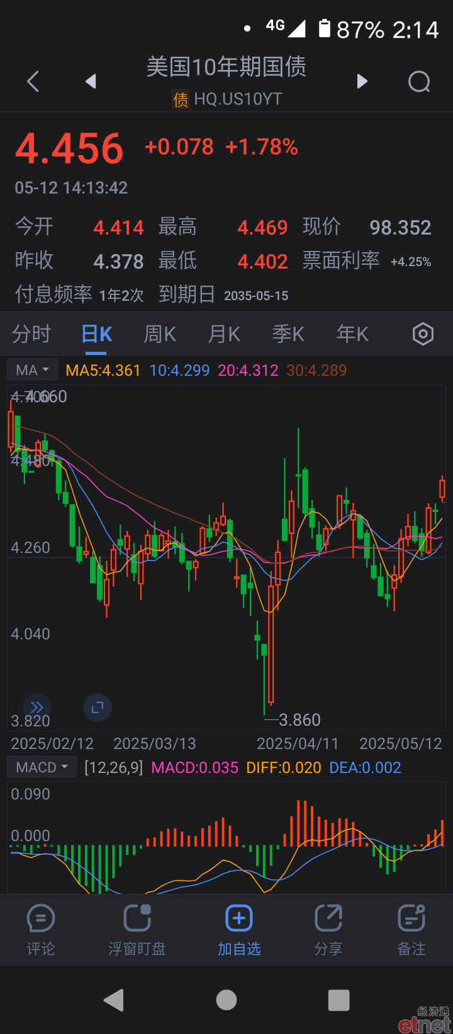This screenshot has height=1034, width=453.
Task: Tap the 付息频率 1年2次 field
Action: click(x=79, y=294)
